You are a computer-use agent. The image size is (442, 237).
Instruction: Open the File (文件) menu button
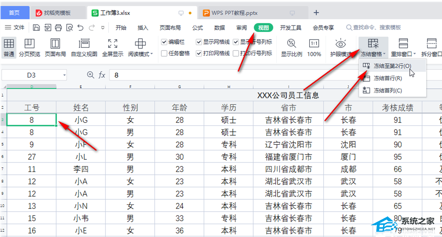coord(15,28)
